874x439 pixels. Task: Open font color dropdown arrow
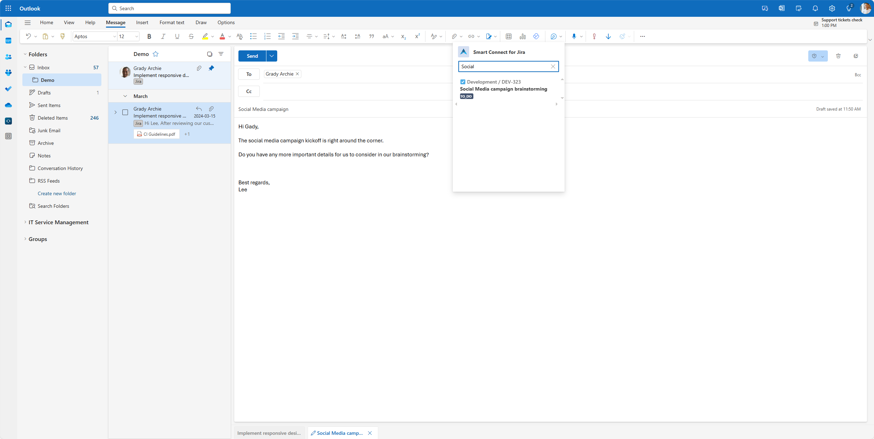(x=230, y=36)
